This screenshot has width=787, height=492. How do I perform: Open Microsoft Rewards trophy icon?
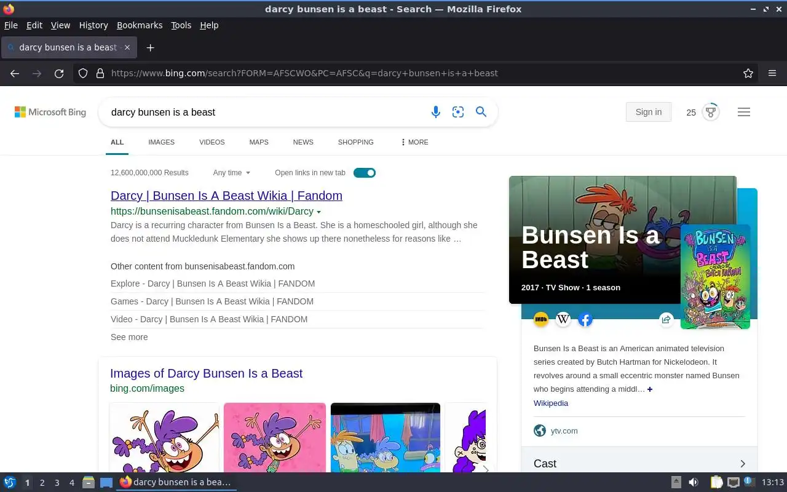(711, 112)
